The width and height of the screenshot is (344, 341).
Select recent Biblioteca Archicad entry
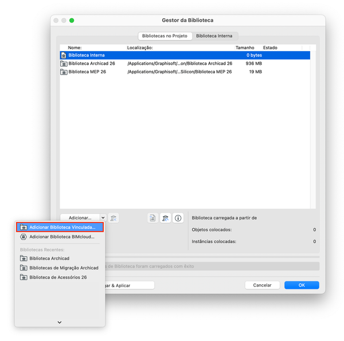click(60, 258)
